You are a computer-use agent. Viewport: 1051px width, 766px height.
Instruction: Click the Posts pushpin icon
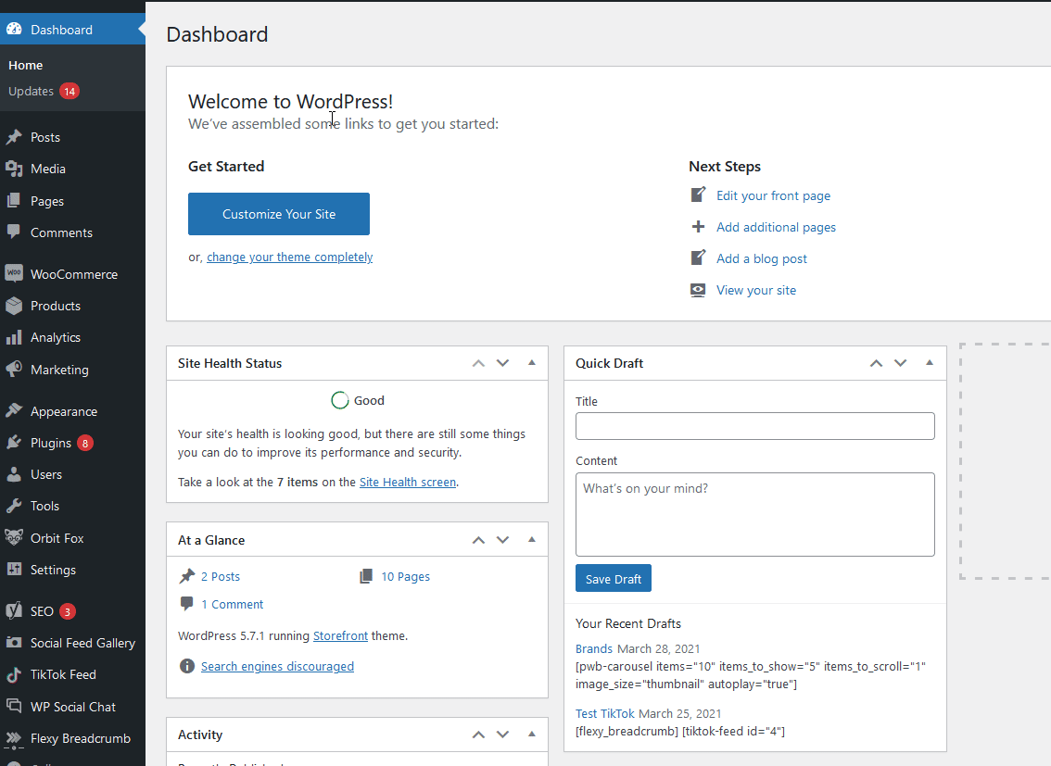(x=14, y=137)
